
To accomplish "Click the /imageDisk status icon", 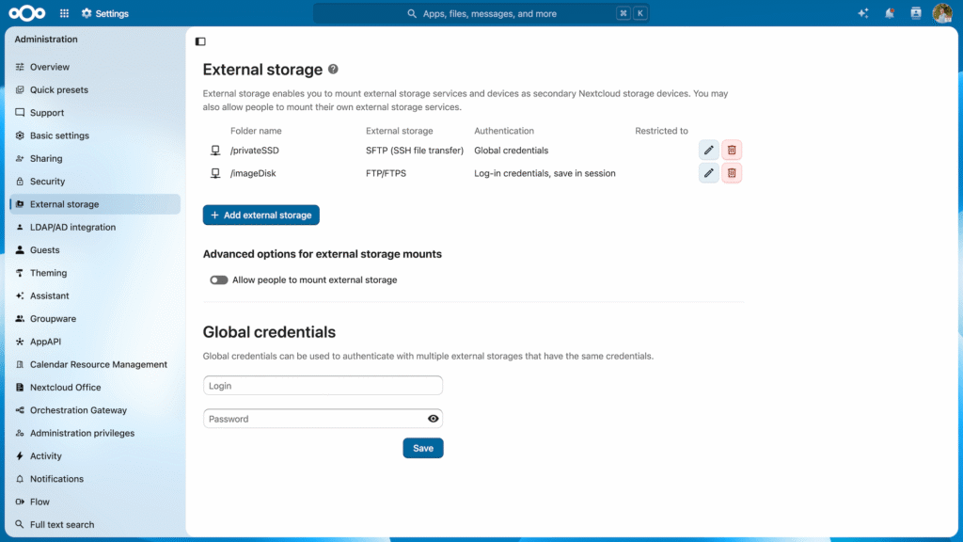I will coord(215,173).
